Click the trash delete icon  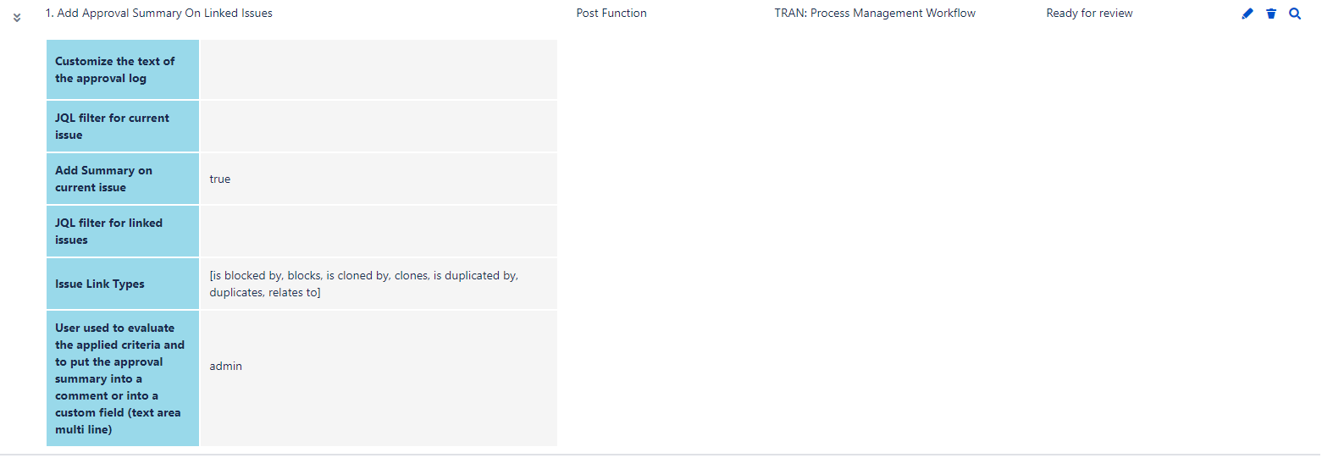pyautogui.click(x=1271, y=14)
